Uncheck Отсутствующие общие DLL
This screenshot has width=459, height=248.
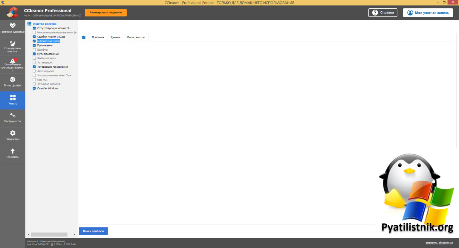click(x=34, y=28)
